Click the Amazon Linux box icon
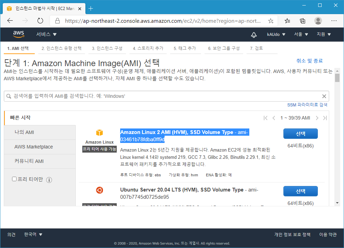 (100, 133)
